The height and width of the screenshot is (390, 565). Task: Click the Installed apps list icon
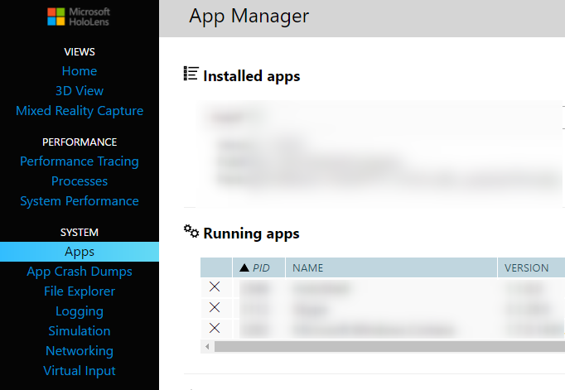191,74
